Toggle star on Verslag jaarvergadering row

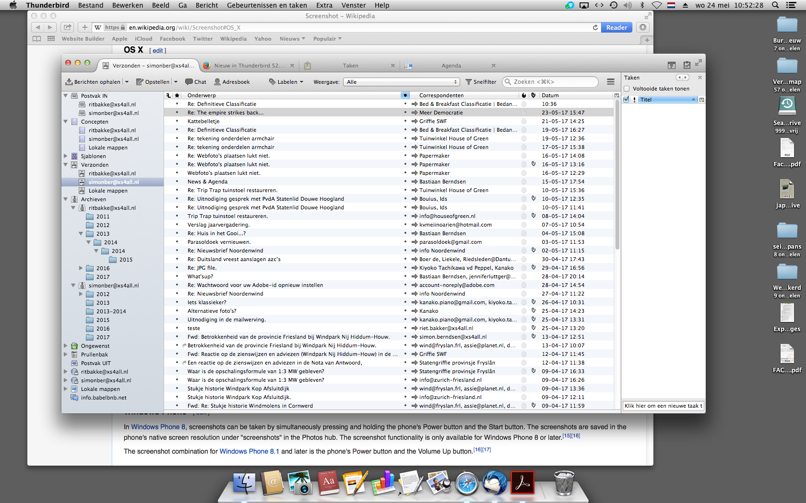point(177,225)
